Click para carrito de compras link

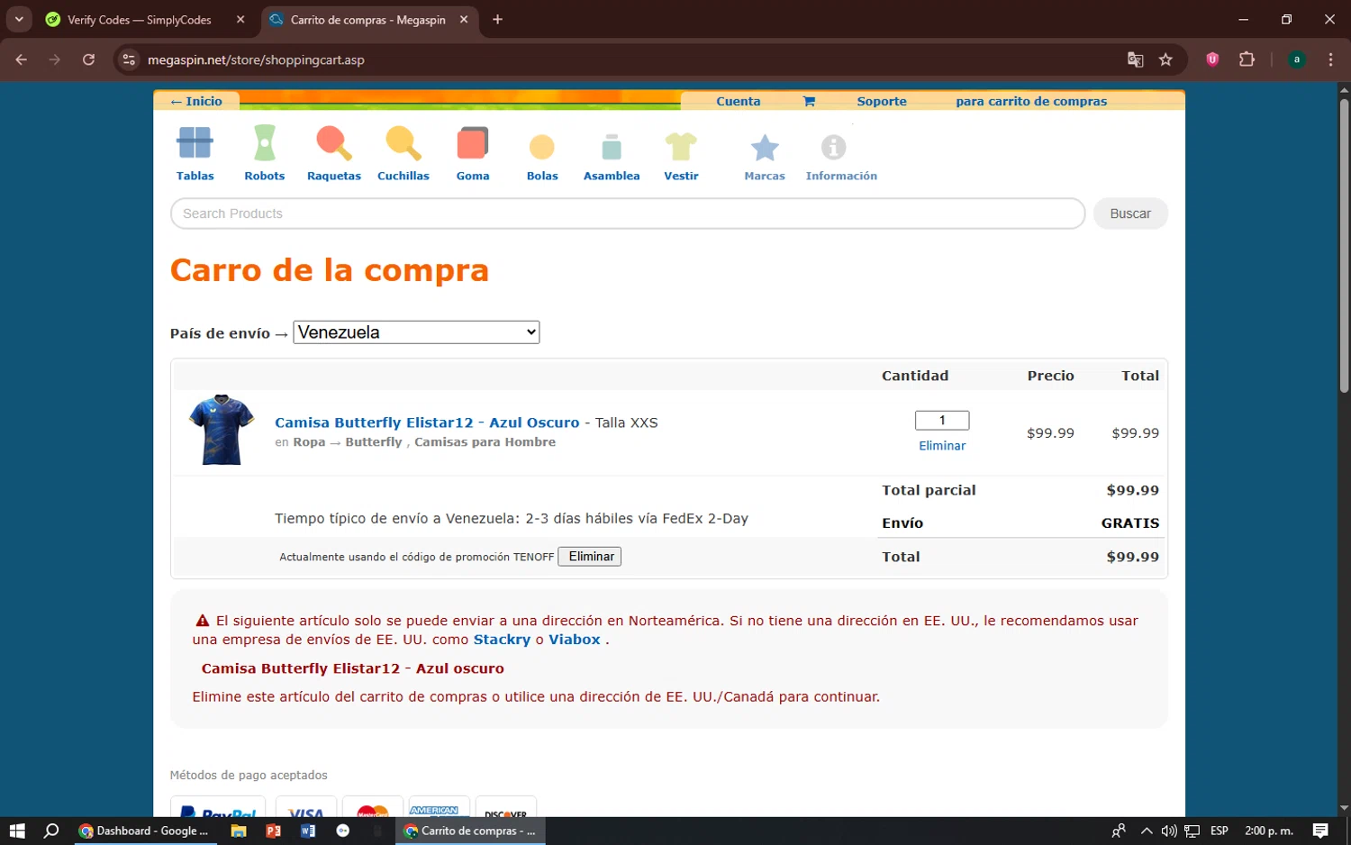pyautogui.click(x=1031, y=101)
